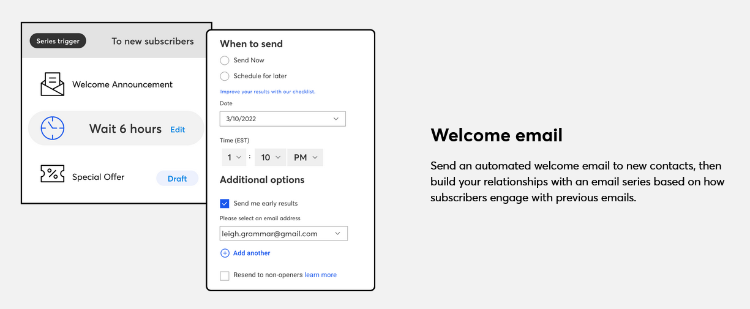Choose the Schedule for later option

[225, 76]
